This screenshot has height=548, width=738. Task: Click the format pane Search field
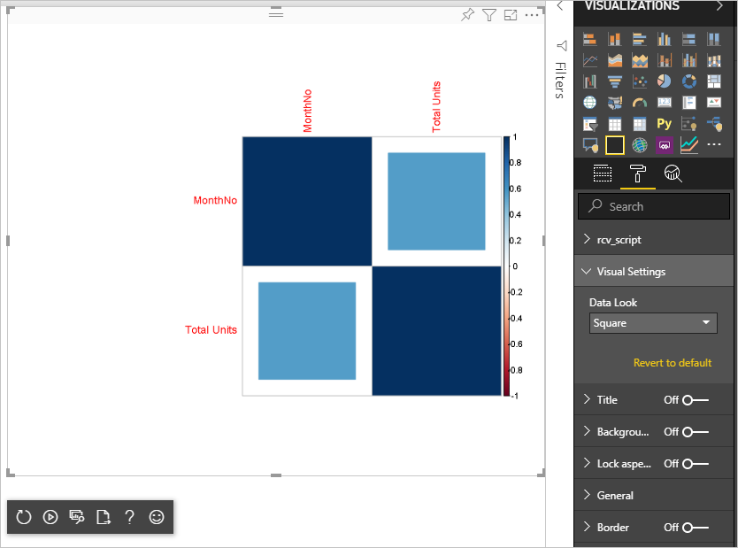pos(653,206)
